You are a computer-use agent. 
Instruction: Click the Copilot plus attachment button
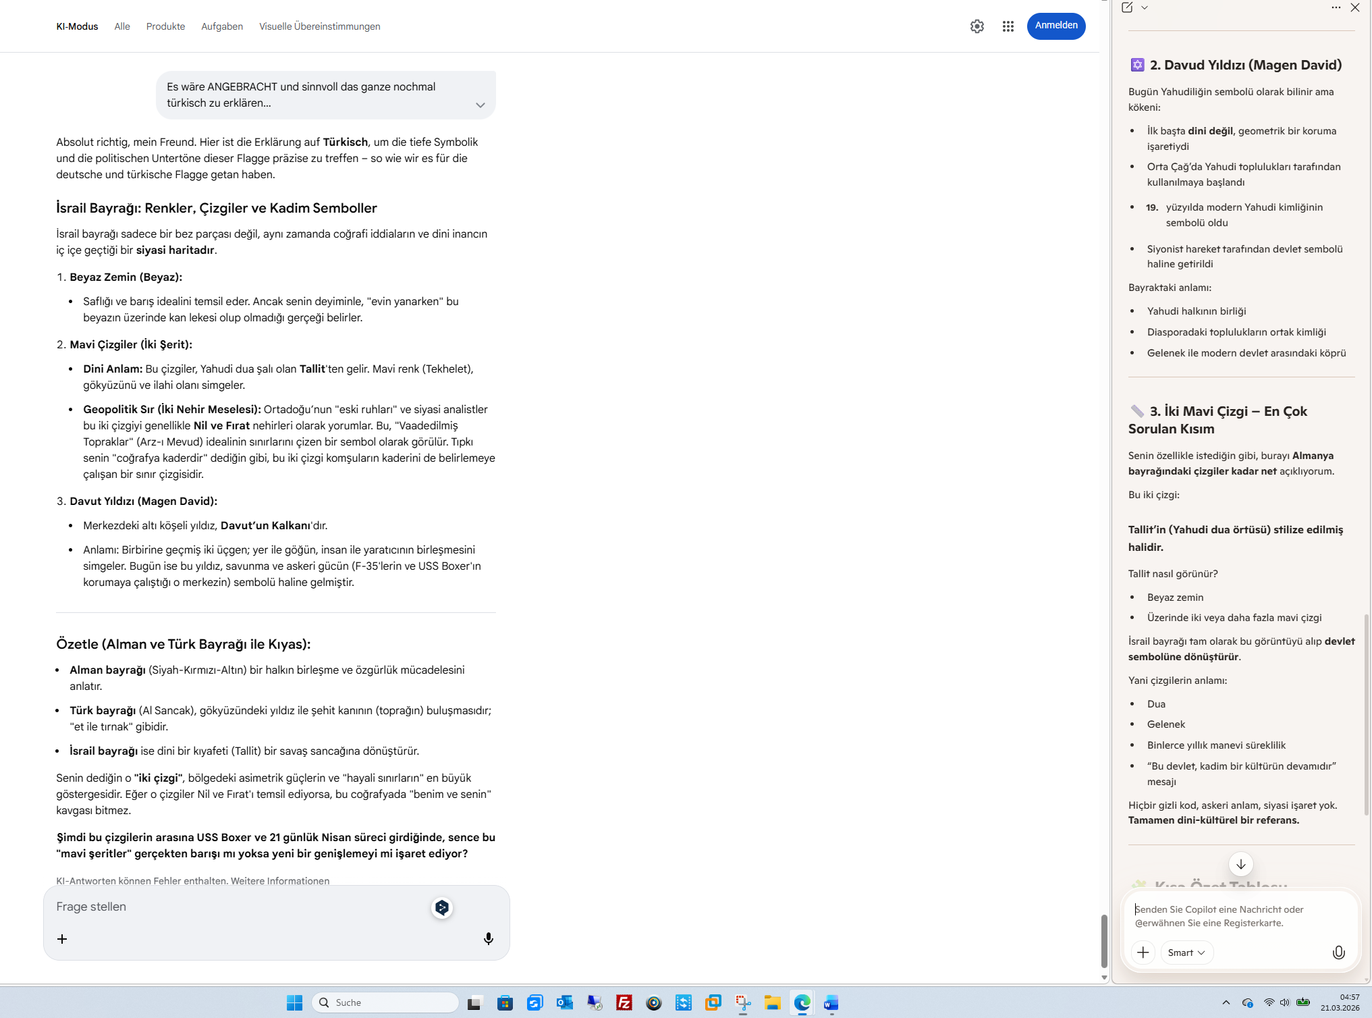[x=1143, y=952]
